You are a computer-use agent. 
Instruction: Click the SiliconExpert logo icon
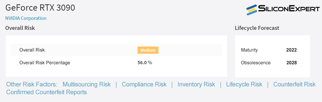pyautogui.click(x=252, y=10)
